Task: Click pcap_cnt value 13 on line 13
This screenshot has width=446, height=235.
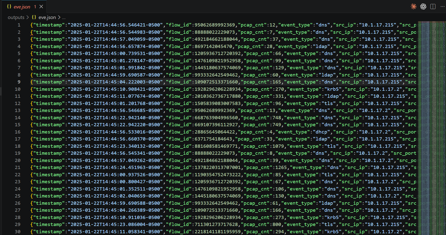Action: (x=273, y=110)
